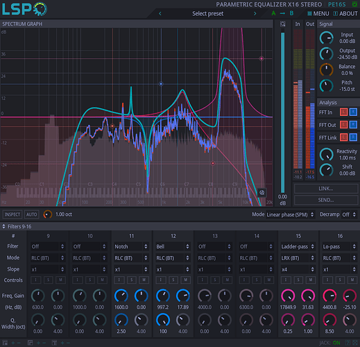Click the LSP logo icon

(24, 9)
